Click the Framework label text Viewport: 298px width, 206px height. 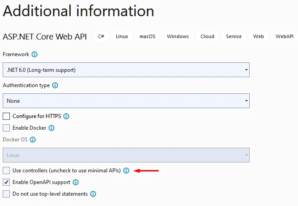16,54
